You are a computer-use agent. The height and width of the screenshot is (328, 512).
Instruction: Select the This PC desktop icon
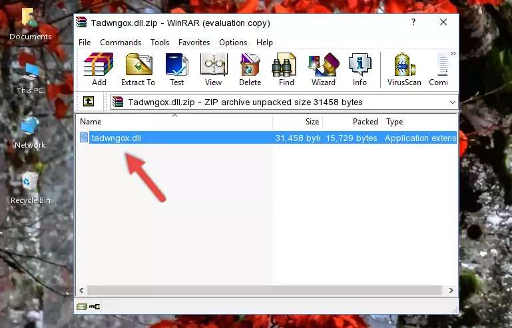[30, 79]
